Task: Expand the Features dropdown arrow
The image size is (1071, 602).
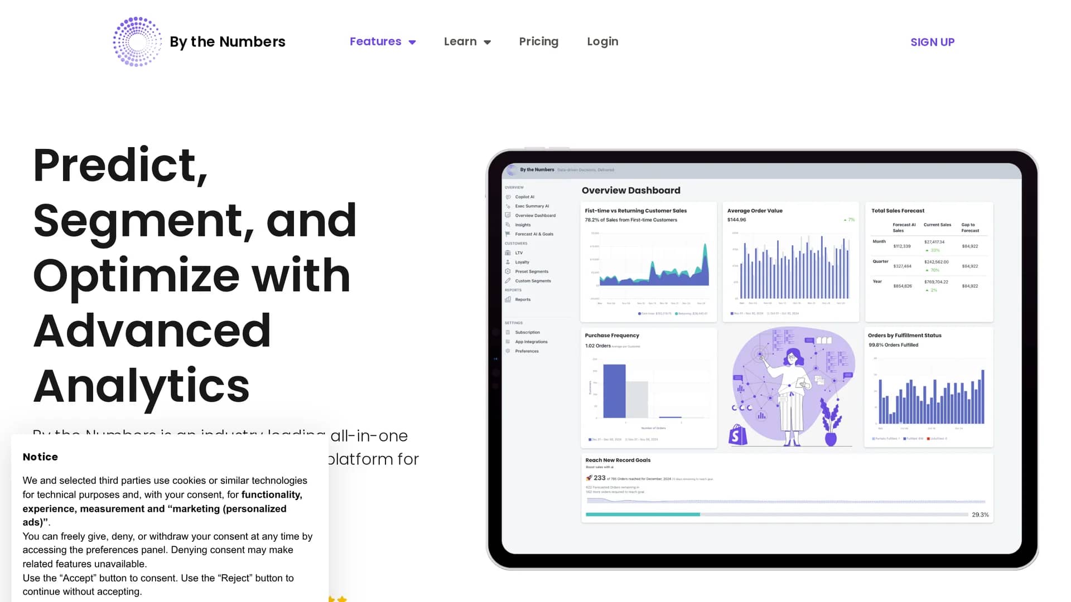Action: (x=412, y=42)
